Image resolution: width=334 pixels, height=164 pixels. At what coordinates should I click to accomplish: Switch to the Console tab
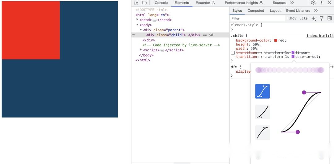(x=161, y=3)
